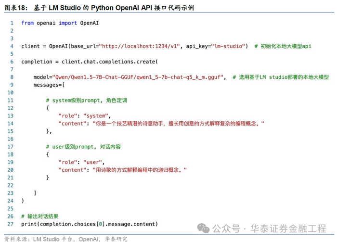Click the closing "}," on line 15

49,131
